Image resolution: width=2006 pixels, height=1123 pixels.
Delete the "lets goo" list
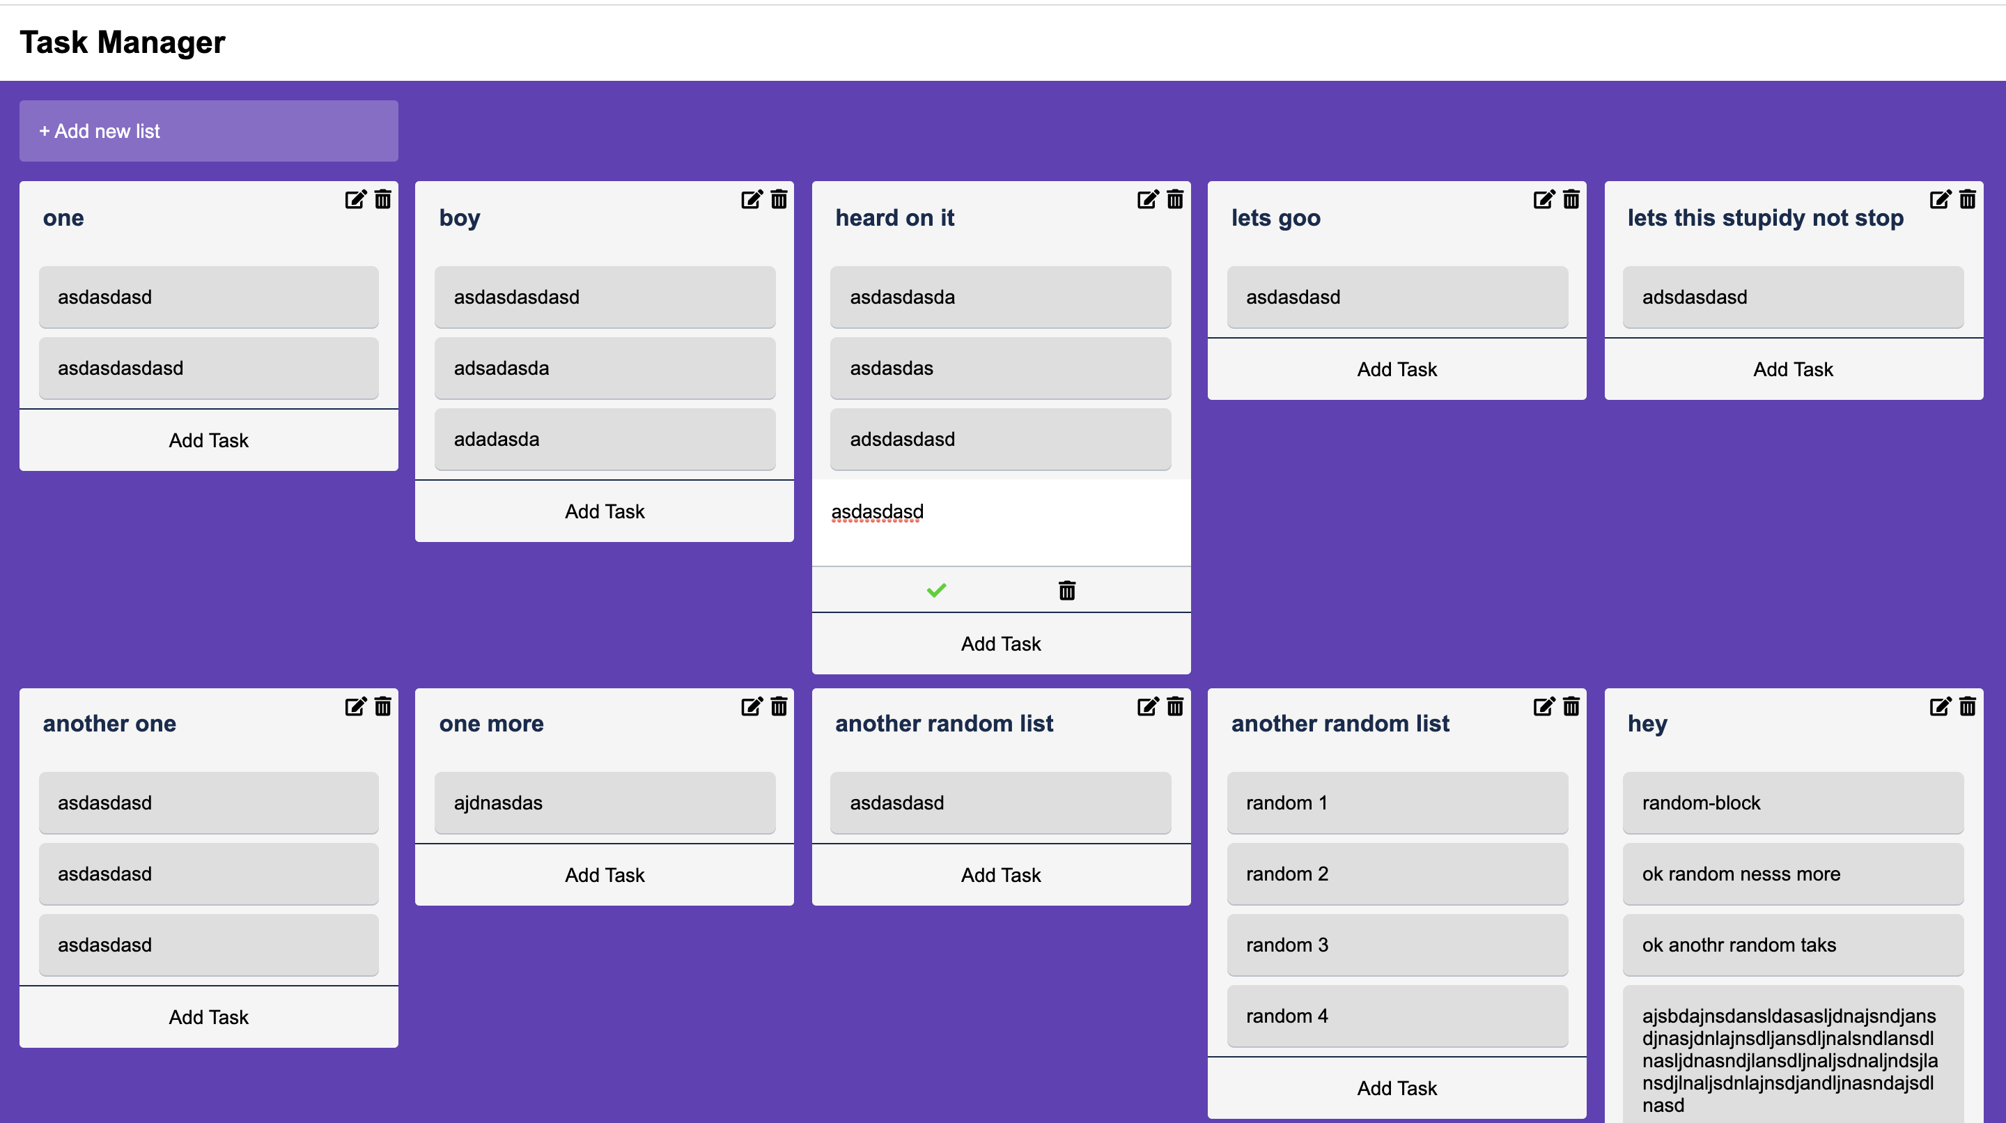coord(1571,200)
